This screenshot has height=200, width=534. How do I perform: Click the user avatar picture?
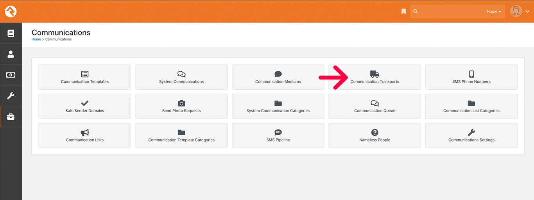(516, 11)
